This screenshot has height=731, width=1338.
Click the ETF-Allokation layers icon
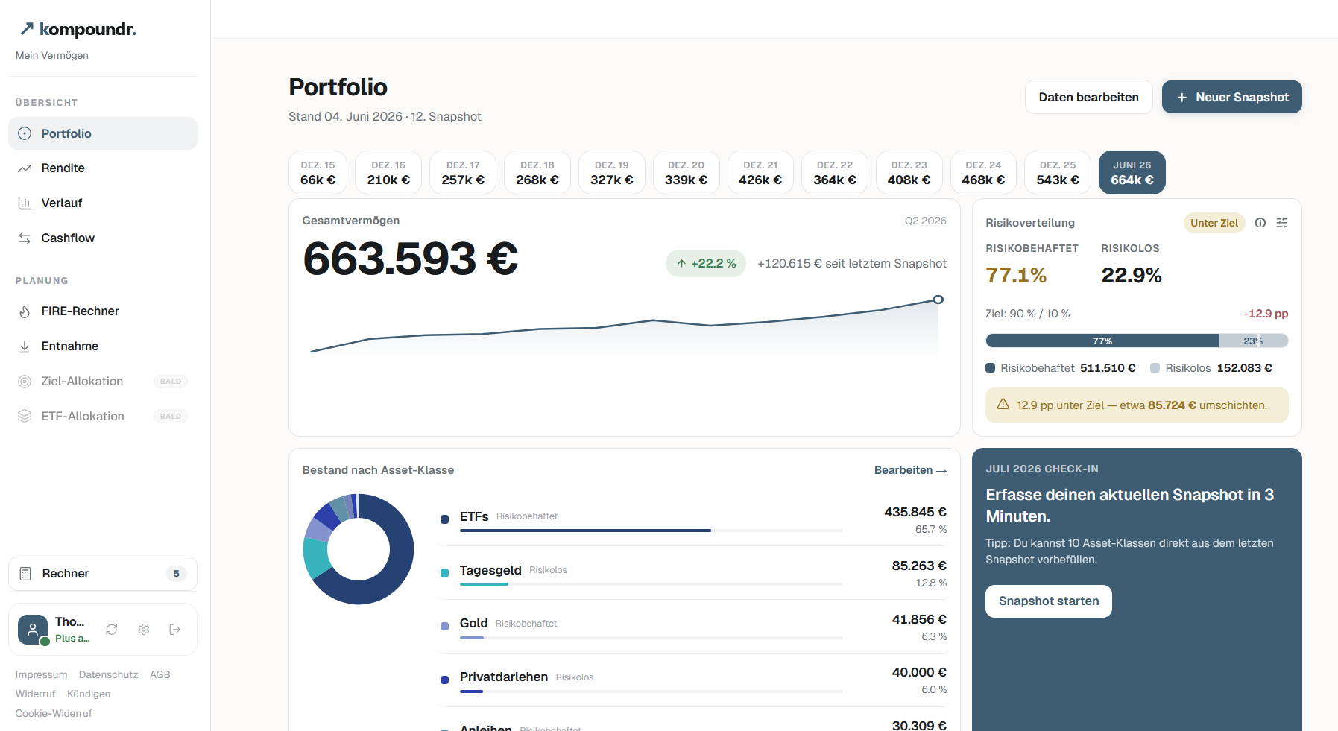click(25, 417)
